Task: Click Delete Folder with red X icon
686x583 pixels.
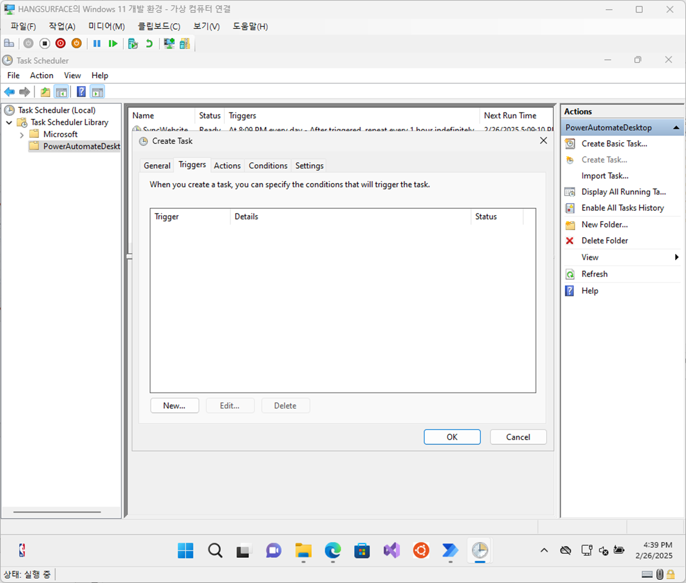Action: point(604,240)
